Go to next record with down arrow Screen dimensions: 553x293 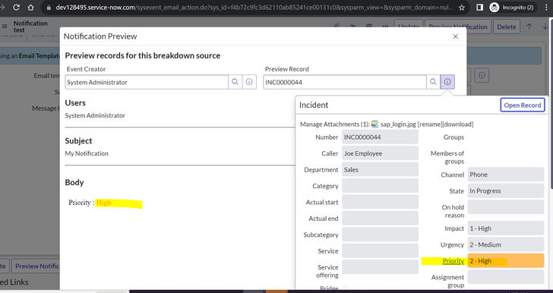(x=545, y=27)
